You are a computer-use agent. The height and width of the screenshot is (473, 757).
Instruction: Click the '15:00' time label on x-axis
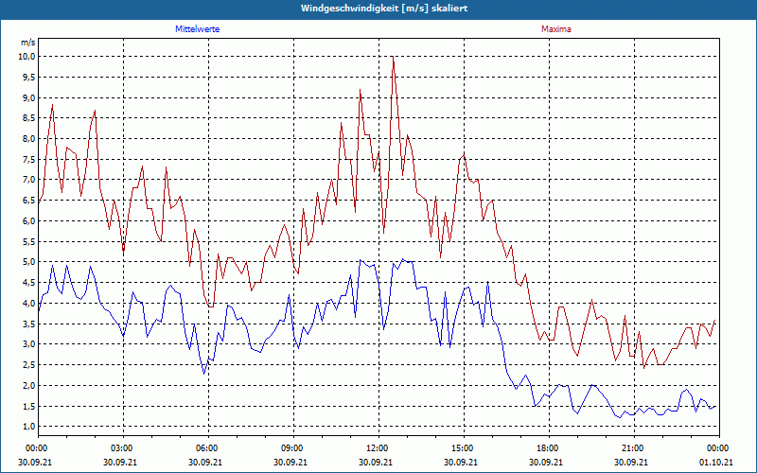[464, 448]
